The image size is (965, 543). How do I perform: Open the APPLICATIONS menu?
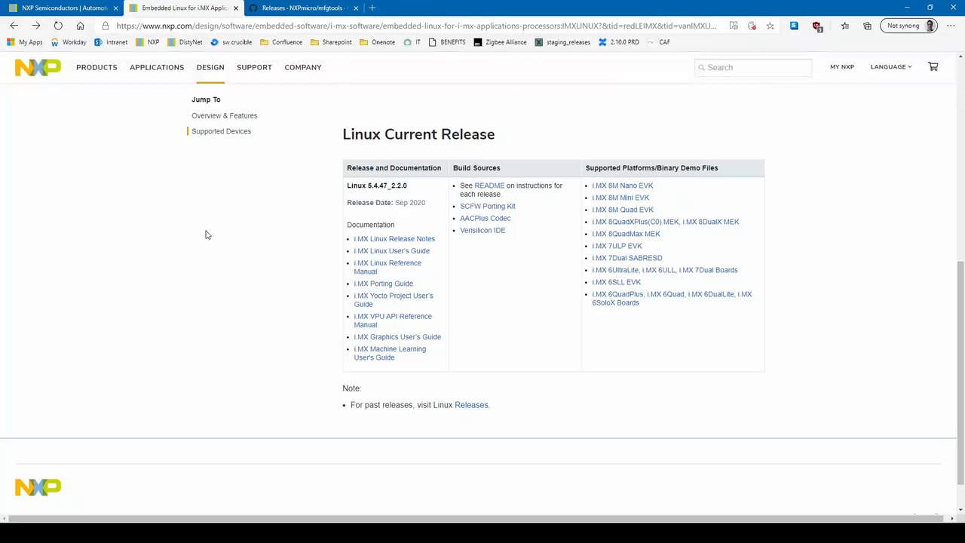coord(157,67)
